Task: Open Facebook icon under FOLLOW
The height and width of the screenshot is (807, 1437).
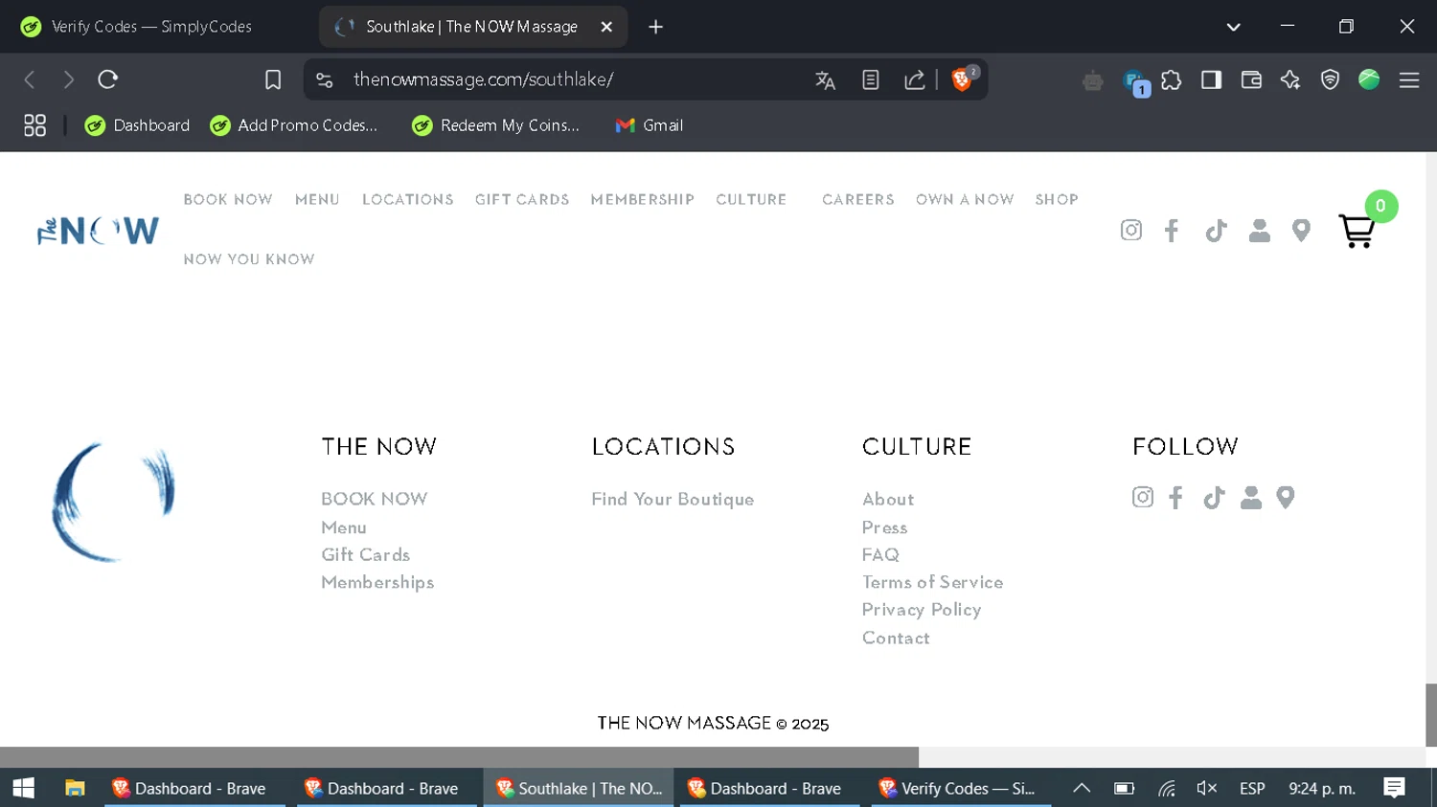Action: click(1176, 498)
